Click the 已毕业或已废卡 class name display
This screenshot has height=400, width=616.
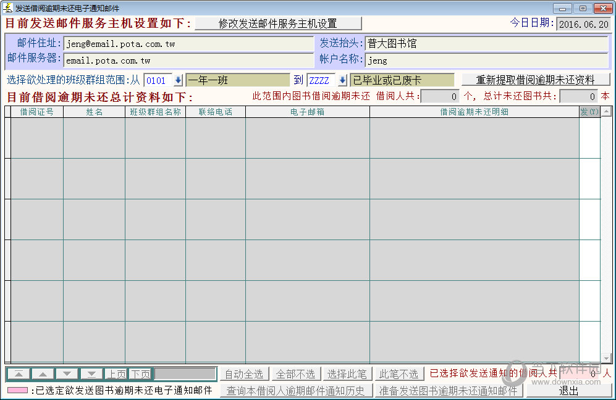402,80
